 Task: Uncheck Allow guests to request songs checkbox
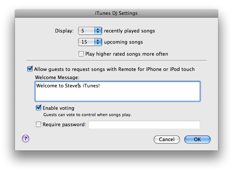tap(30, 69)
